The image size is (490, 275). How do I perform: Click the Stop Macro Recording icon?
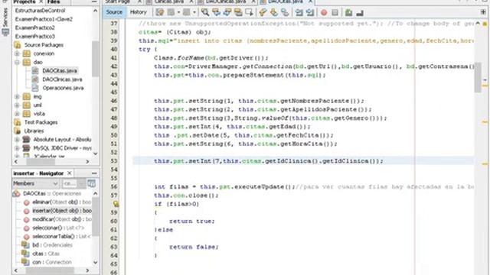(x=335, y=12)
